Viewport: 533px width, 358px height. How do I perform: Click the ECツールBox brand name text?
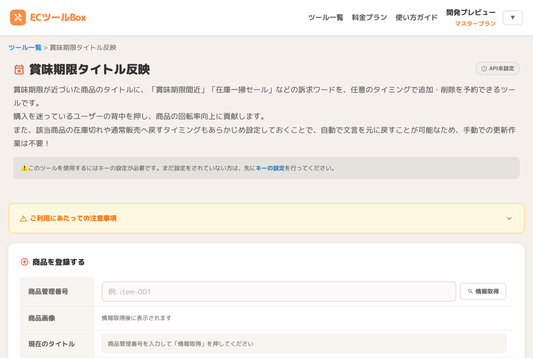[x=58, y=17]
